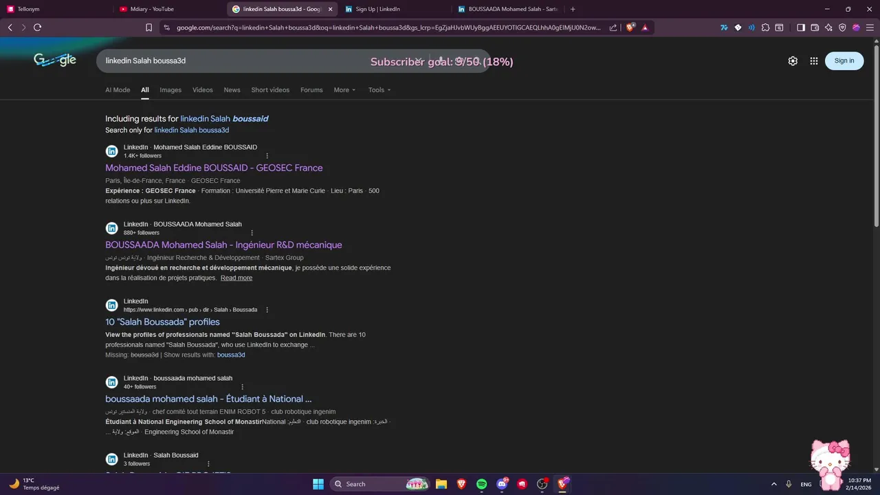Show results with boussa3d link
The image size is (880, 495).
tap(231, 355)
